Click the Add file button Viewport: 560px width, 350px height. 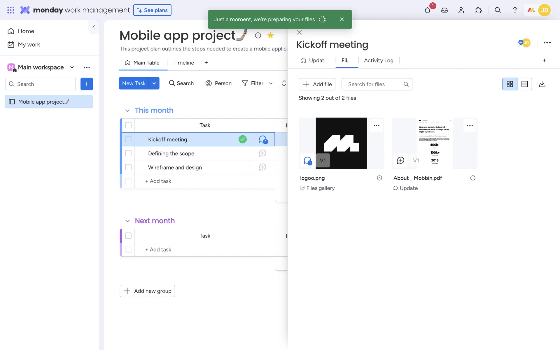click(317, 84)
